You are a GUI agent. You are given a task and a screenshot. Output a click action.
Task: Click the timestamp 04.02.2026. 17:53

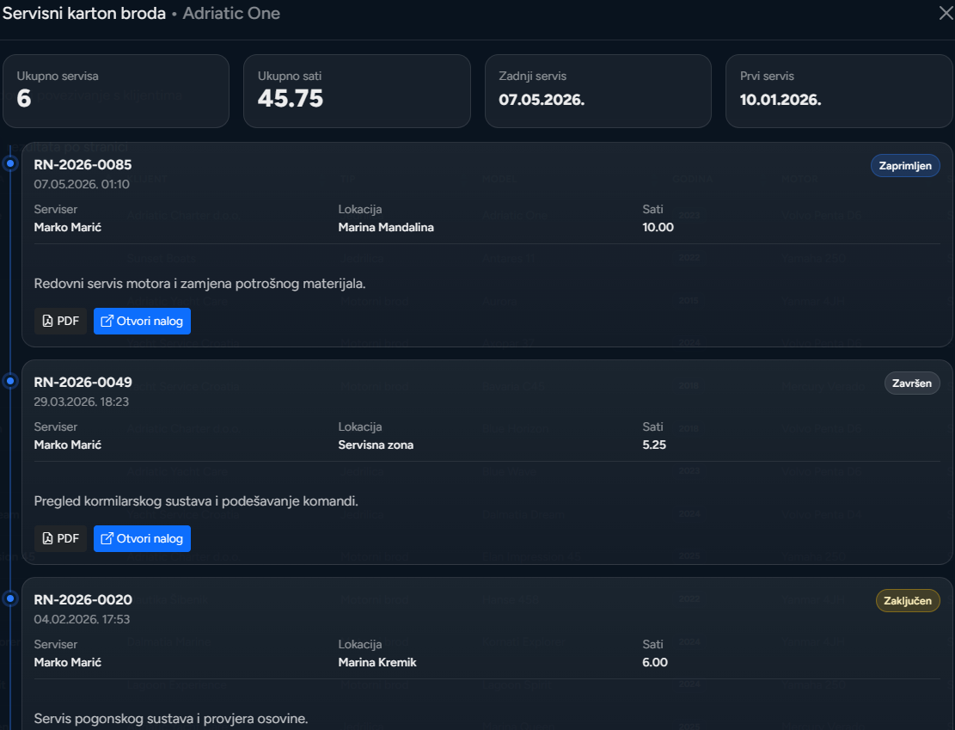(82, 619)
